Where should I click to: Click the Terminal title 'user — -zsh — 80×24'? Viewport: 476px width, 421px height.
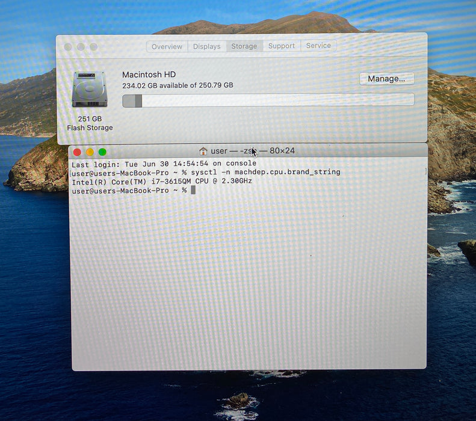253,151
